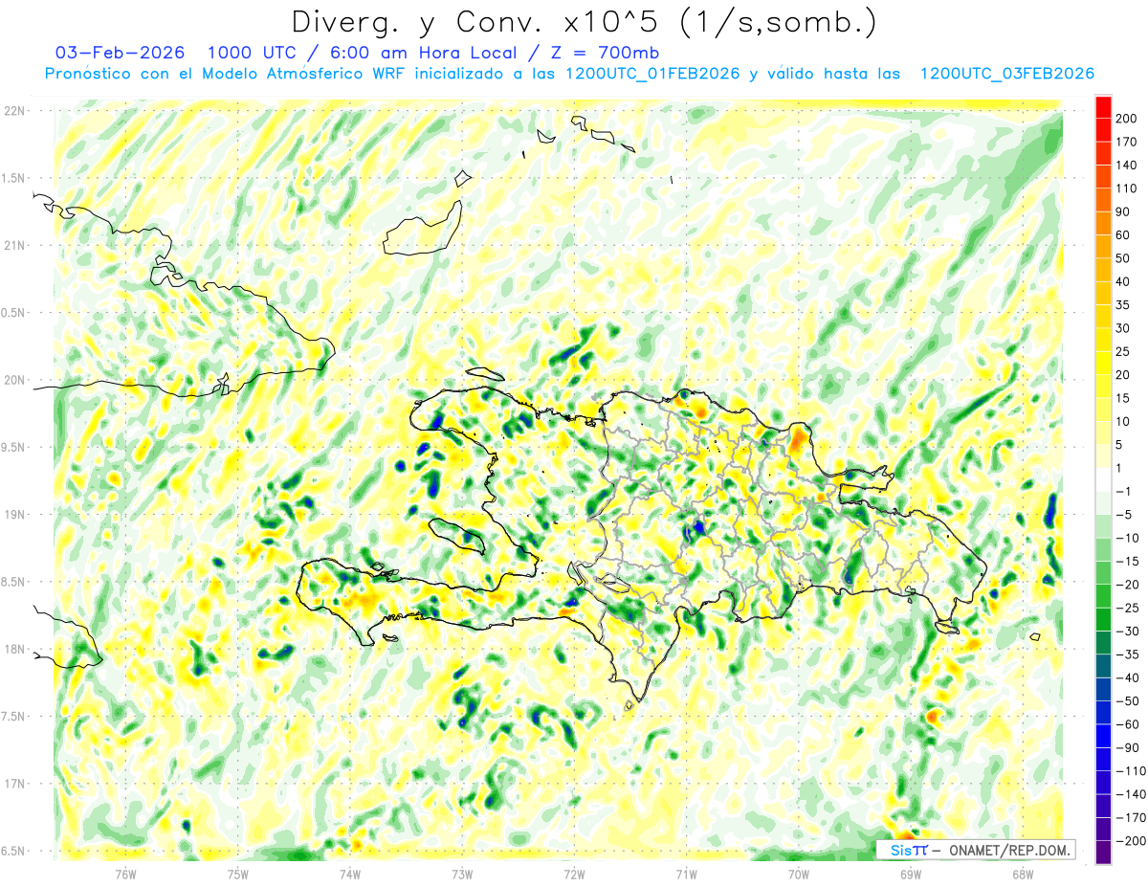This screenshot has width=1148, height=887.
Task: Click the dark purple swatch below -200
Action: (x=1103, y=853)
